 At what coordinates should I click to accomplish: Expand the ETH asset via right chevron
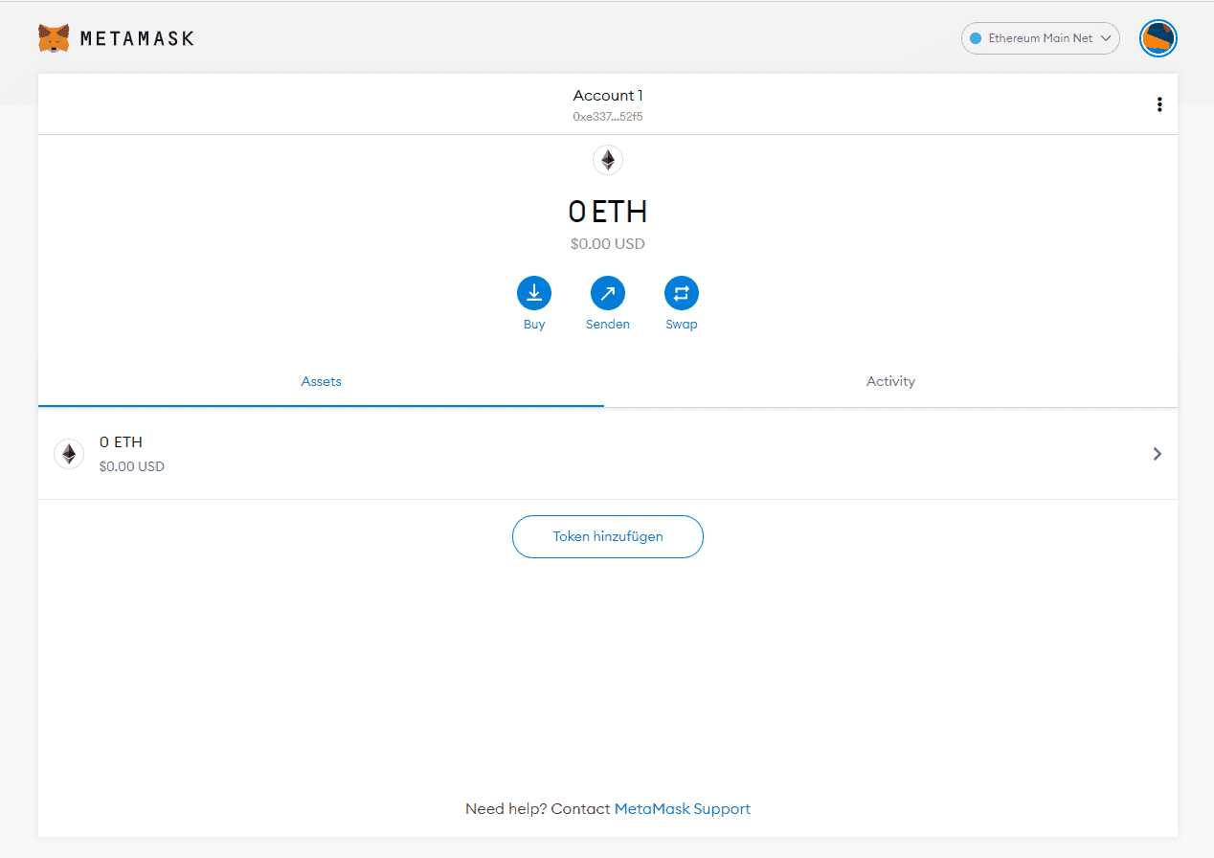tap(1158, 454)
